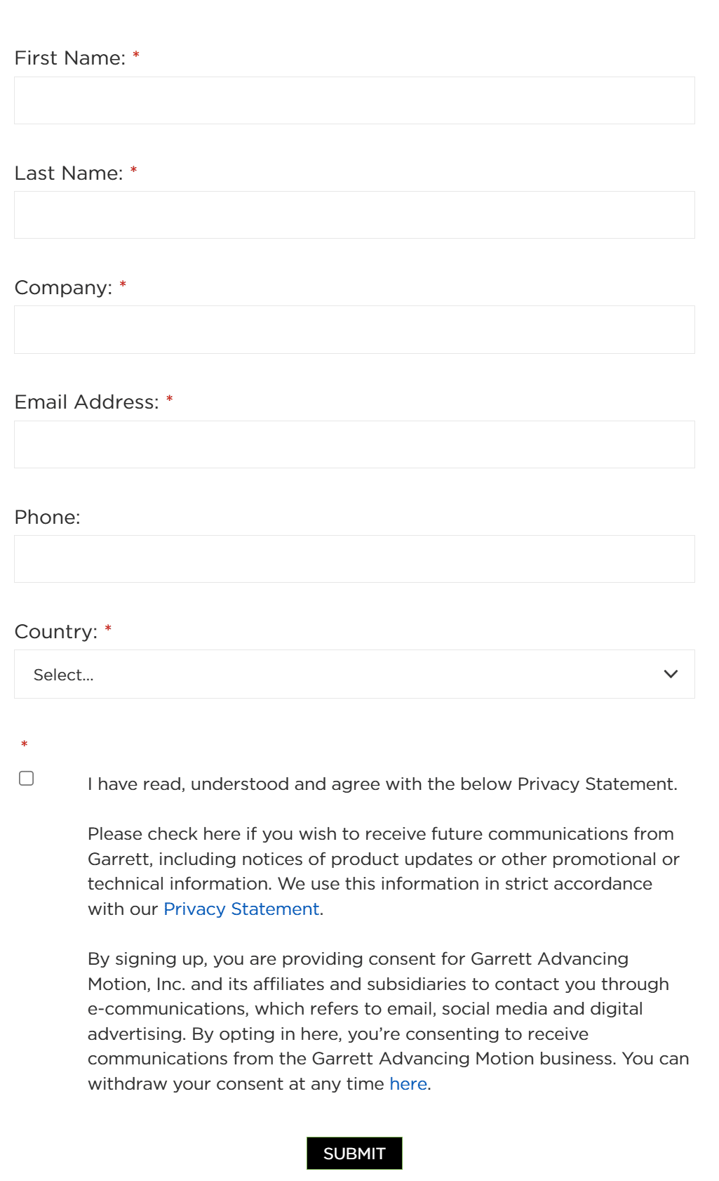Click the "Last Name:" label

point(69,173)
